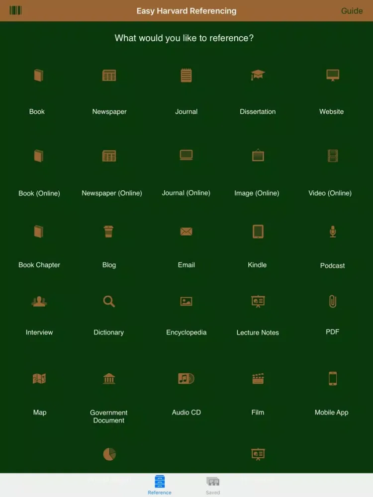Pick the Interview people icon
Image resolution: width=373 pixels, height=497 pixels.
[39, 302]
